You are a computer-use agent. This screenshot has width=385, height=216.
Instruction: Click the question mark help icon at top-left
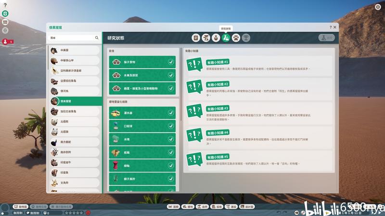pyautogui.click(x=5, y=5)
